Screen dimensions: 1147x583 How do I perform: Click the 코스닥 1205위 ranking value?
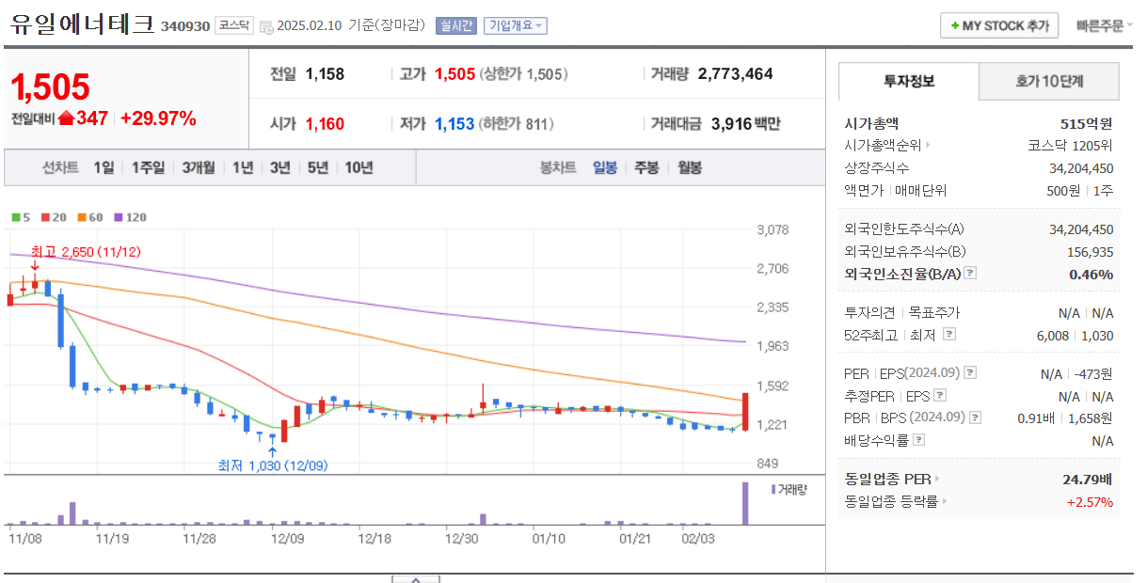(x=1070, y=146)
